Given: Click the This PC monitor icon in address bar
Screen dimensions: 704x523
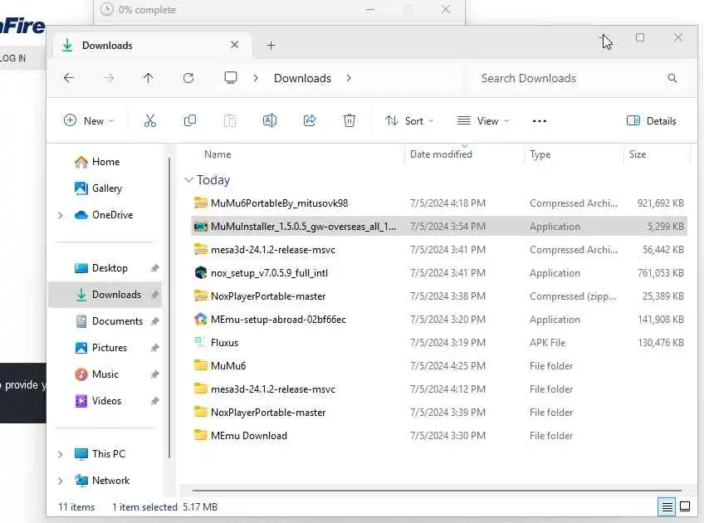Looking at the screenshot, I should (231, 78).
